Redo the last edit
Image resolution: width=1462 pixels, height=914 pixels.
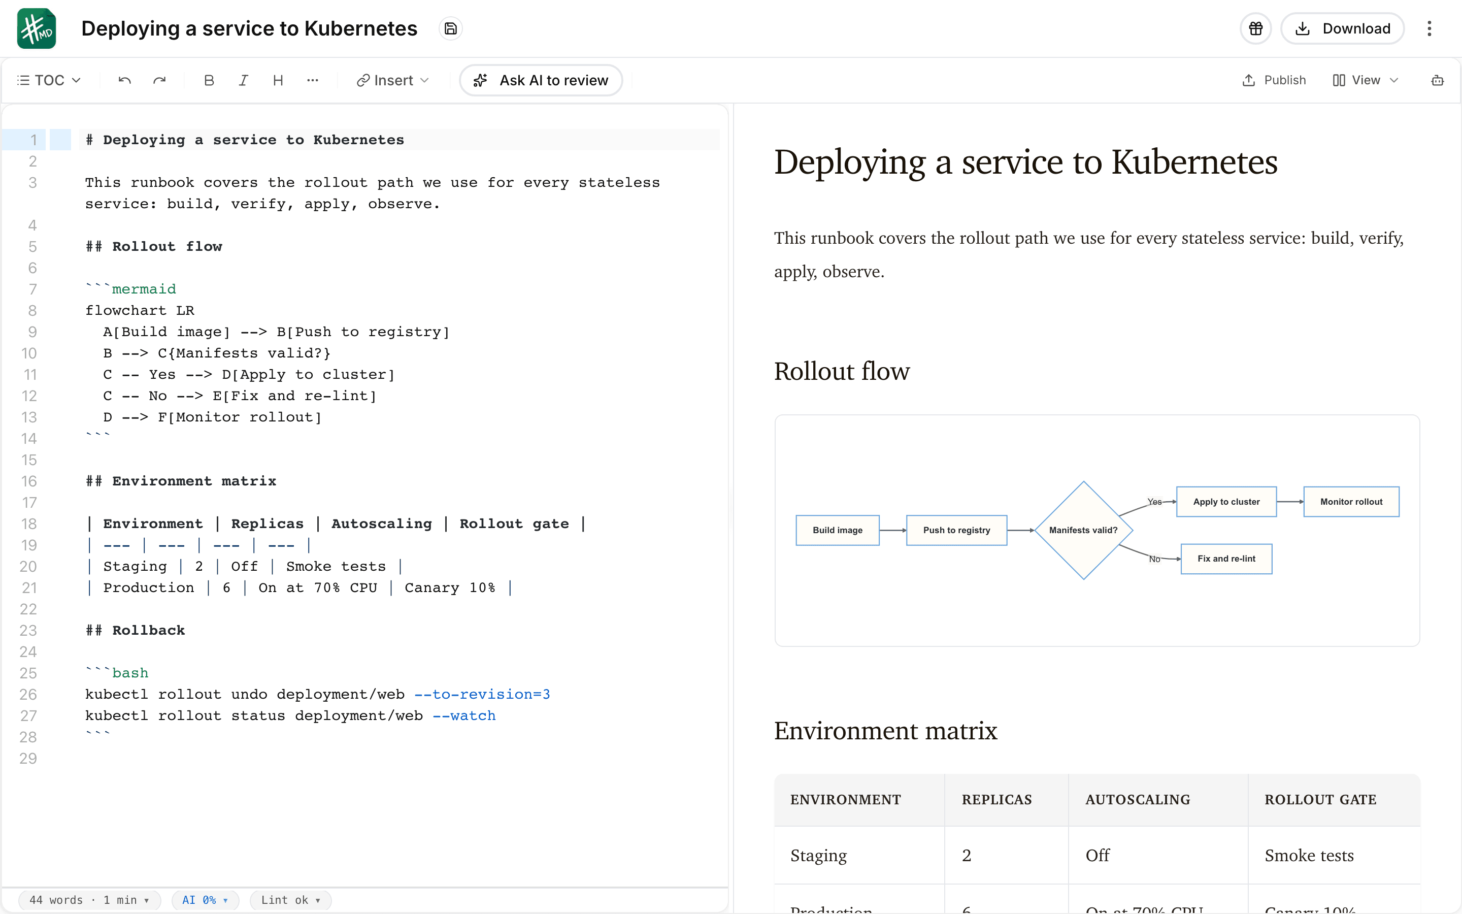point(159,80)
